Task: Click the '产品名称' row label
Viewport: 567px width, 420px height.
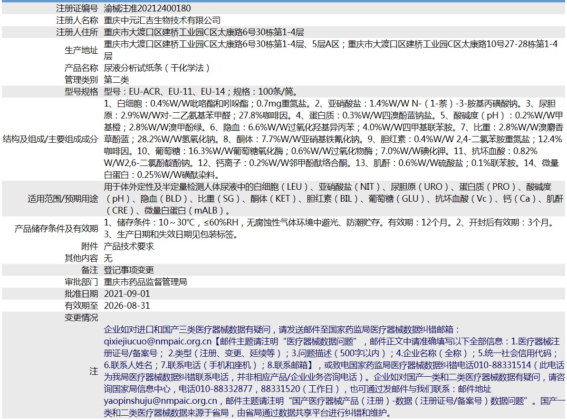Action: [81, 68]
